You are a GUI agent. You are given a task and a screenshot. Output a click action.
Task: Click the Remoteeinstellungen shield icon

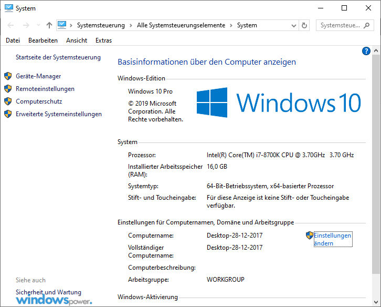[x=8, y=89]
